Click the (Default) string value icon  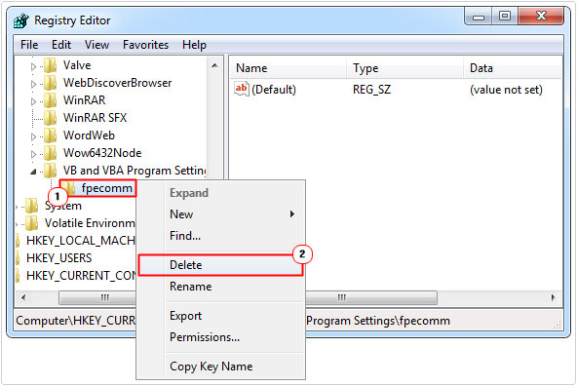click(242, 89)
